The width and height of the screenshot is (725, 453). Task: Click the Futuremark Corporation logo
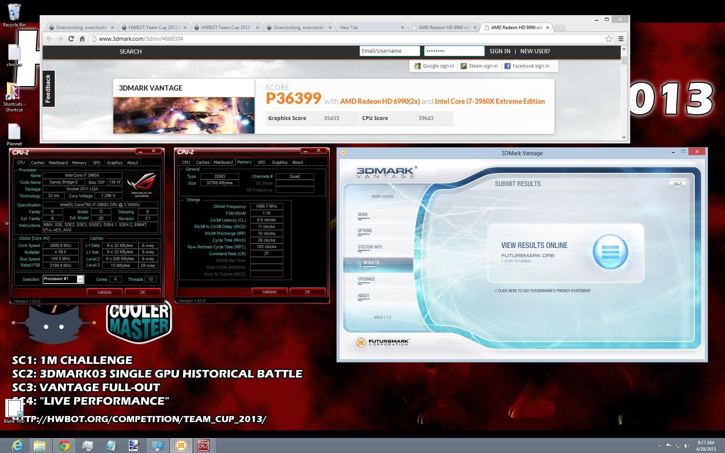(x=383, y=342)
